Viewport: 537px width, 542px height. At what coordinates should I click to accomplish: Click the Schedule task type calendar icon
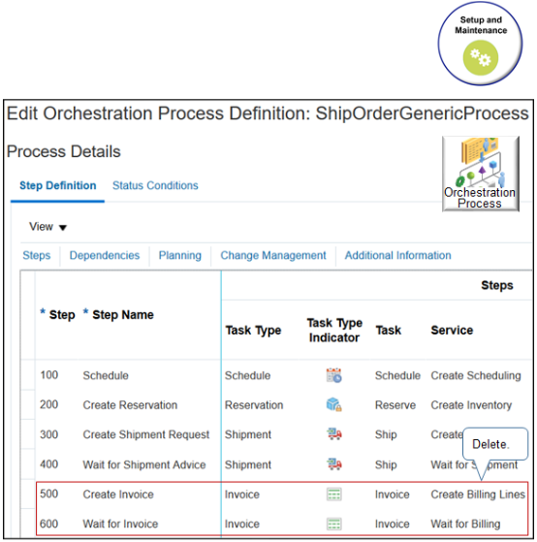[333, 375]
